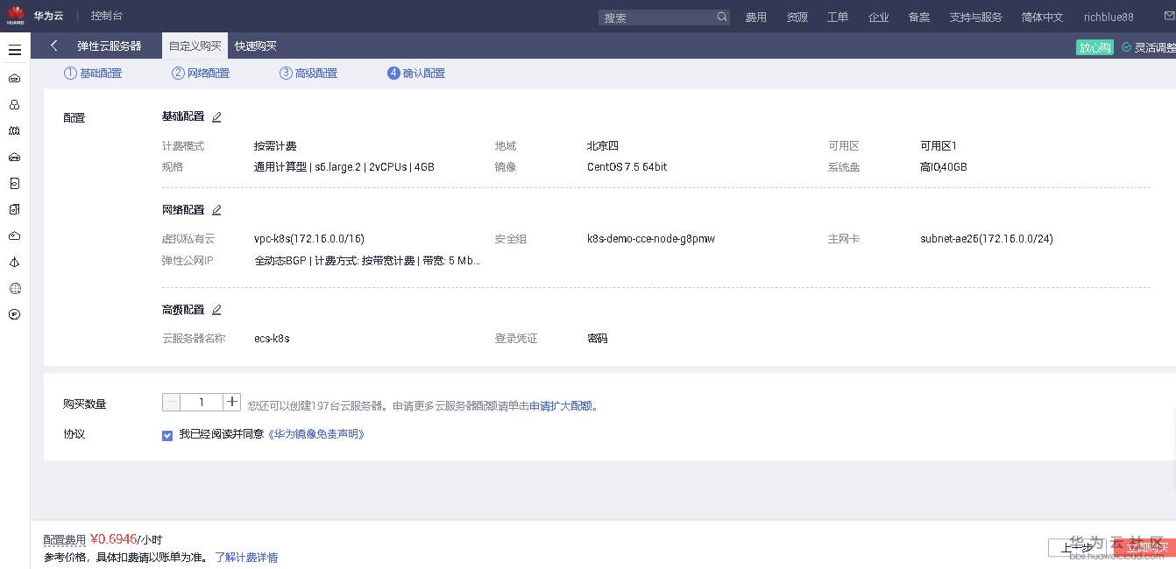Click the Huawei Cloud logo
This screenshot has width=1176, height=569.
16,16
